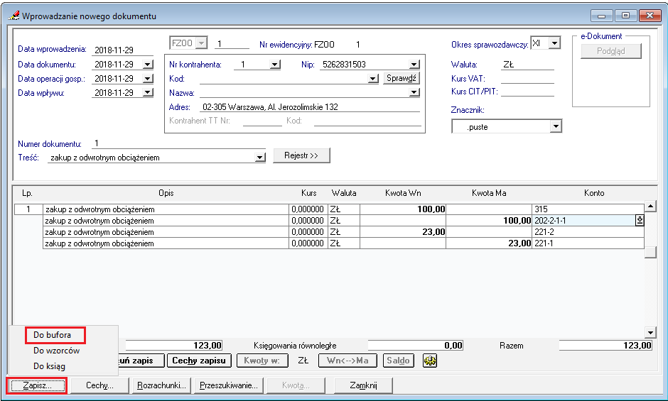Open the Kod dropdown arrow
This screenshot has height=401, width=668.
coord(373,79)
